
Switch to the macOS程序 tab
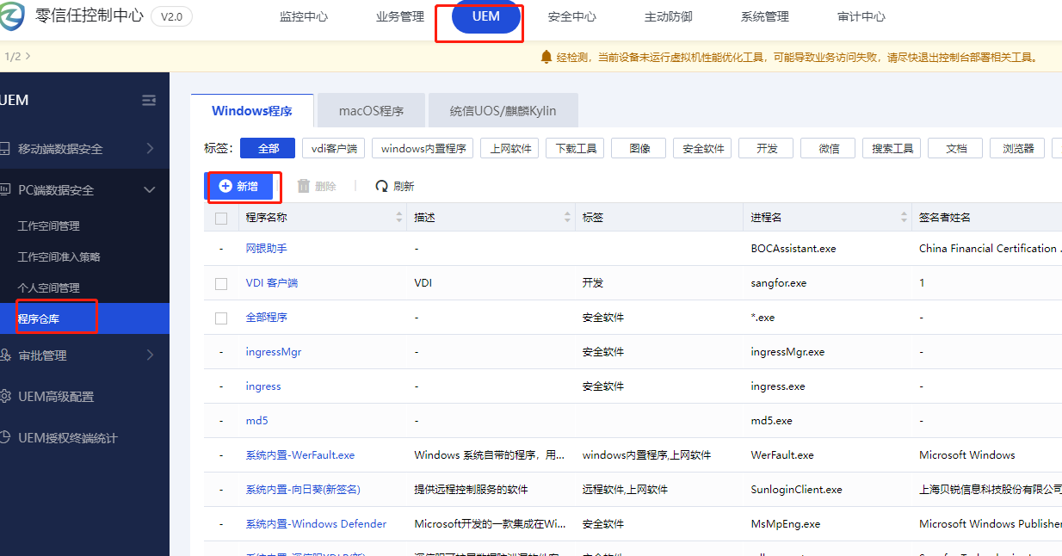tap(371, 111)
